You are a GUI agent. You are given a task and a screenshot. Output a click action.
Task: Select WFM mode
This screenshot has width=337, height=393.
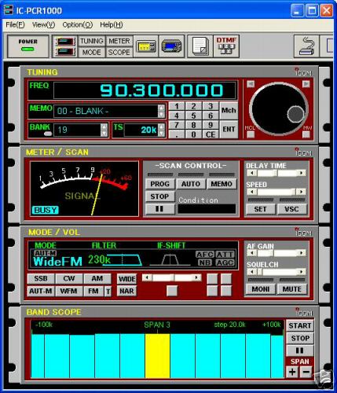pos(69,291)
